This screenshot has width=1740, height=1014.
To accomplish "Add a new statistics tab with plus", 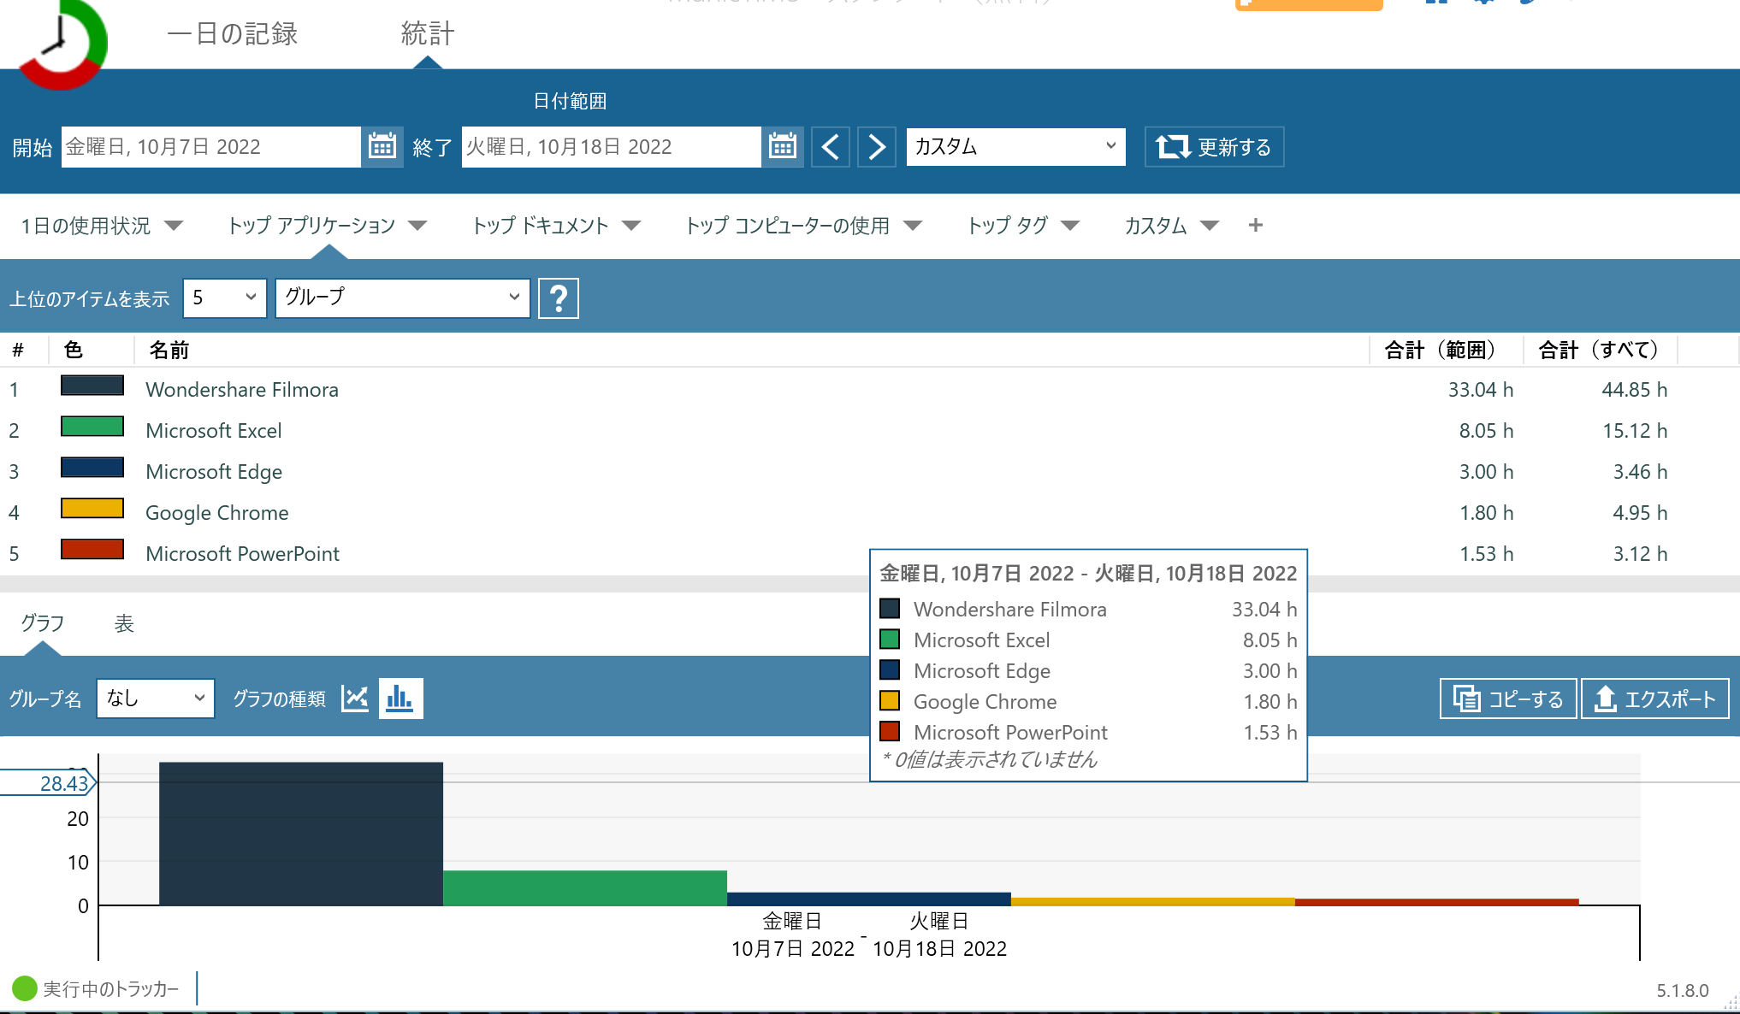I will (x=1255, y=225).
